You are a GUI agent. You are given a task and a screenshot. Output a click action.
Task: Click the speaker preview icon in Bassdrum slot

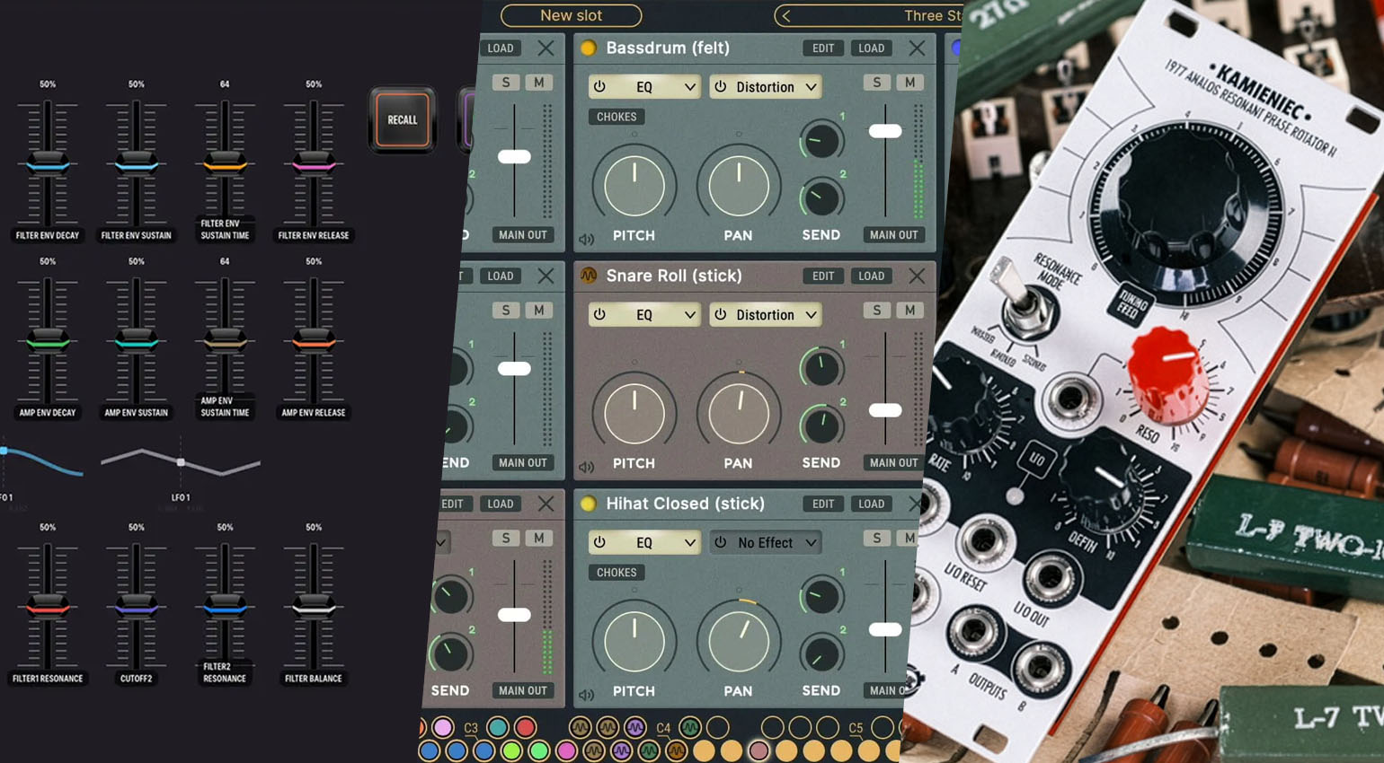click(x=587, y=240)
